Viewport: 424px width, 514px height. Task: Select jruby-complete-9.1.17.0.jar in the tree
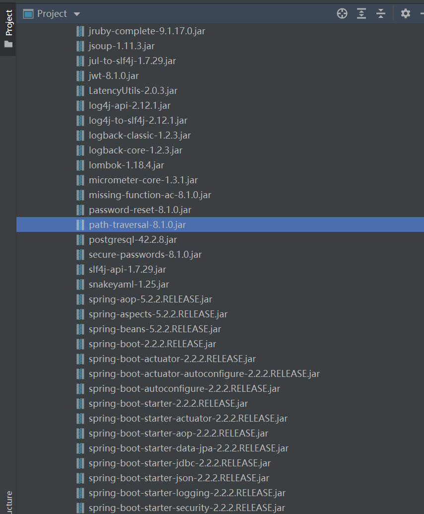[147, 31]
